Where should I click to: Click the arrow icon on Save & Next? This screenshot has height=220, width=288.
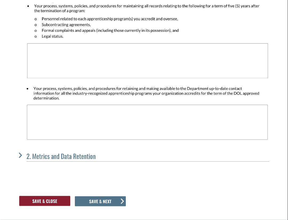122,201
